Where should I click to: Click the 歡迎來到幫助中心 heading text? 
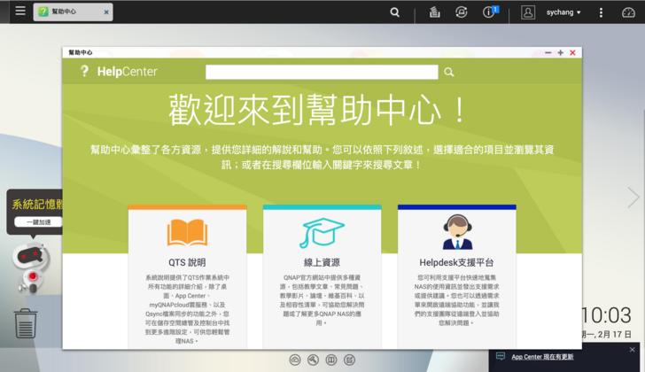click(317, 110)
